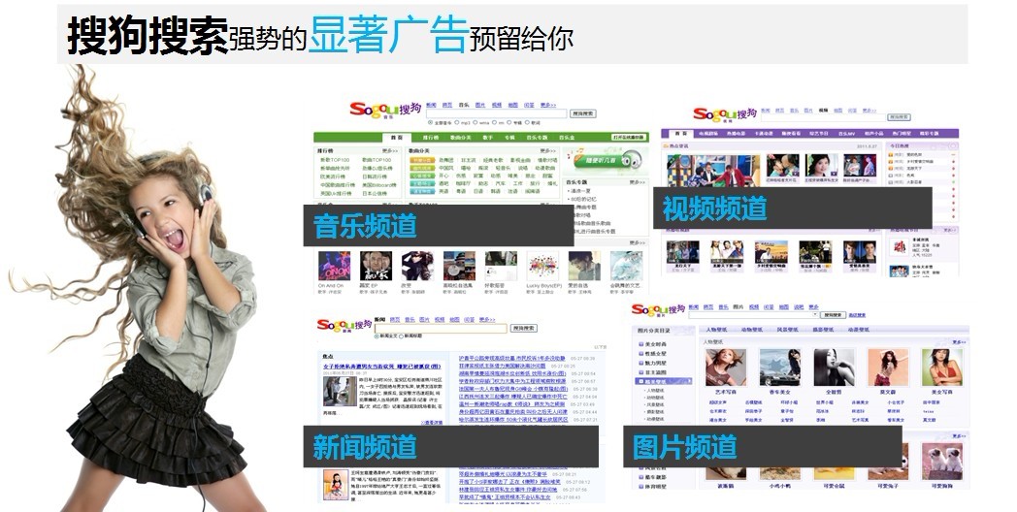Open the 动漫壁纸 tab on the picture page

coord(859,330)
